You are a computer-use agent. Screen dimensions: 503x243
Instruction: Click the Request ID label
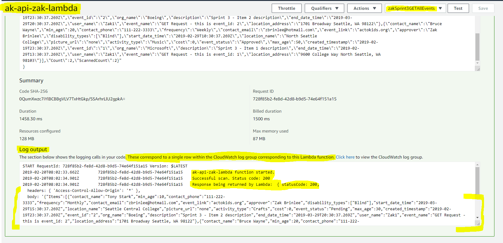coord(263,91)
